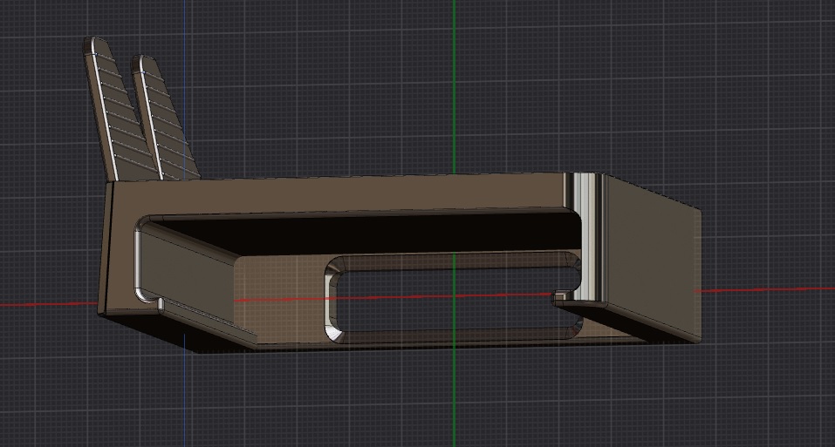This screenshot has height=447, width=835.
Task: Select the right ribbed tab on the model
Action: pos(166,122)
